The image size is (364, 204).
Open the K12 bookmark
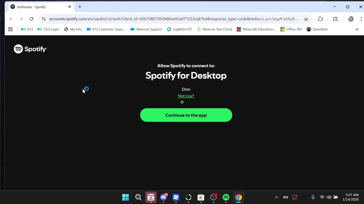click(27, 29)
